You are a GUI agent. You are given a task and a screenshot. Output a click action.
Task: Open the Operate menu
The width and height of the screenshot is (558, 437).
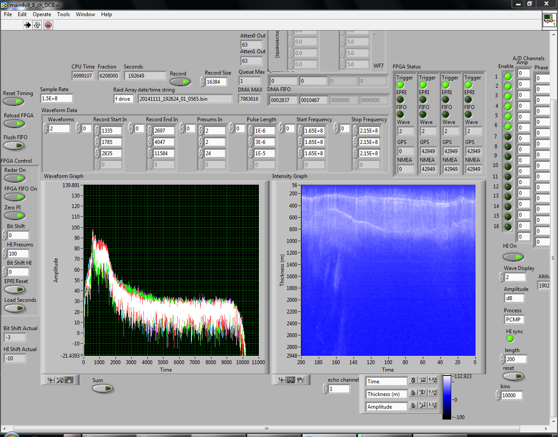click(x=42, y=14)
